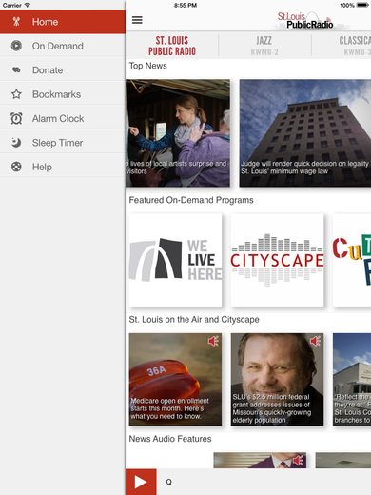Screen dimensions: 371x495
Task: Click the Donate icon in sidebar
Action: coord(16,69)
